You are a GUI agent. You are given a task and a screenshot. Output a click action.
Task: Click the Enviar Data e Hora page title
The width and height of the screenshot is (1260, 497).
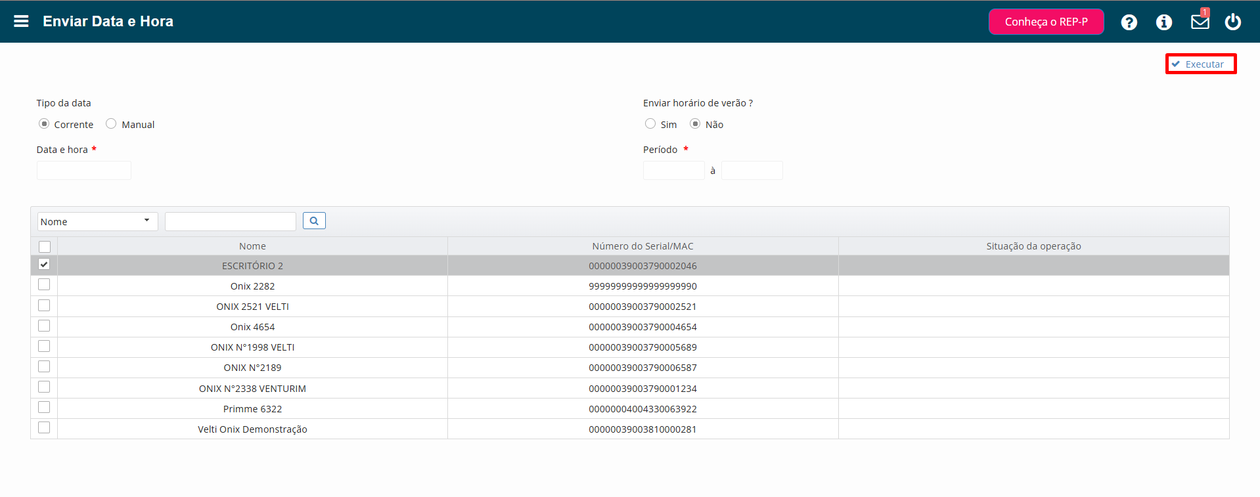point(108,21)
